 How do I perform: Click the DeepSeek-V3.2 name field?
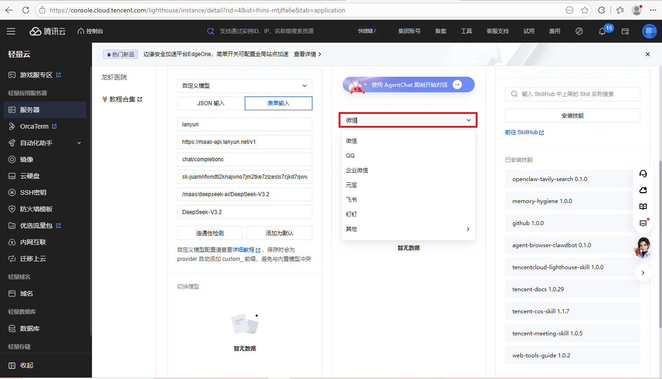click(x=245, y=212)
